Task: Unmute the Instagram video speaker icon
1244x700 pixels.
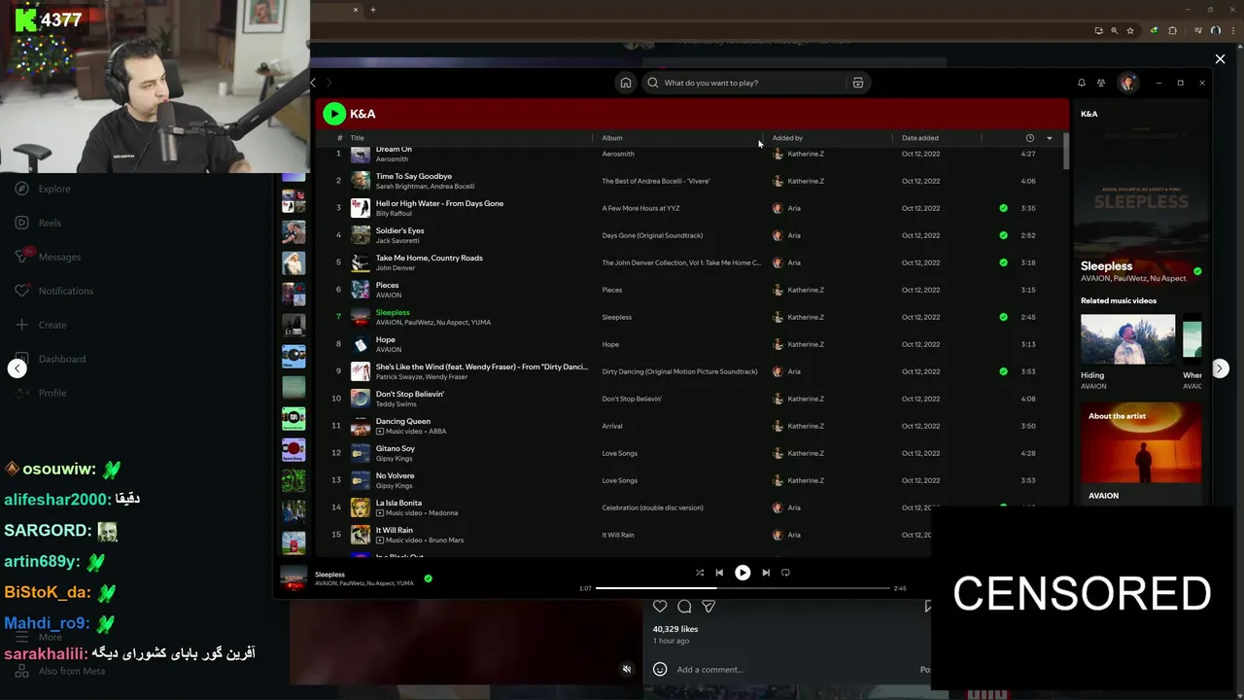Action: (x=627, y=669)
